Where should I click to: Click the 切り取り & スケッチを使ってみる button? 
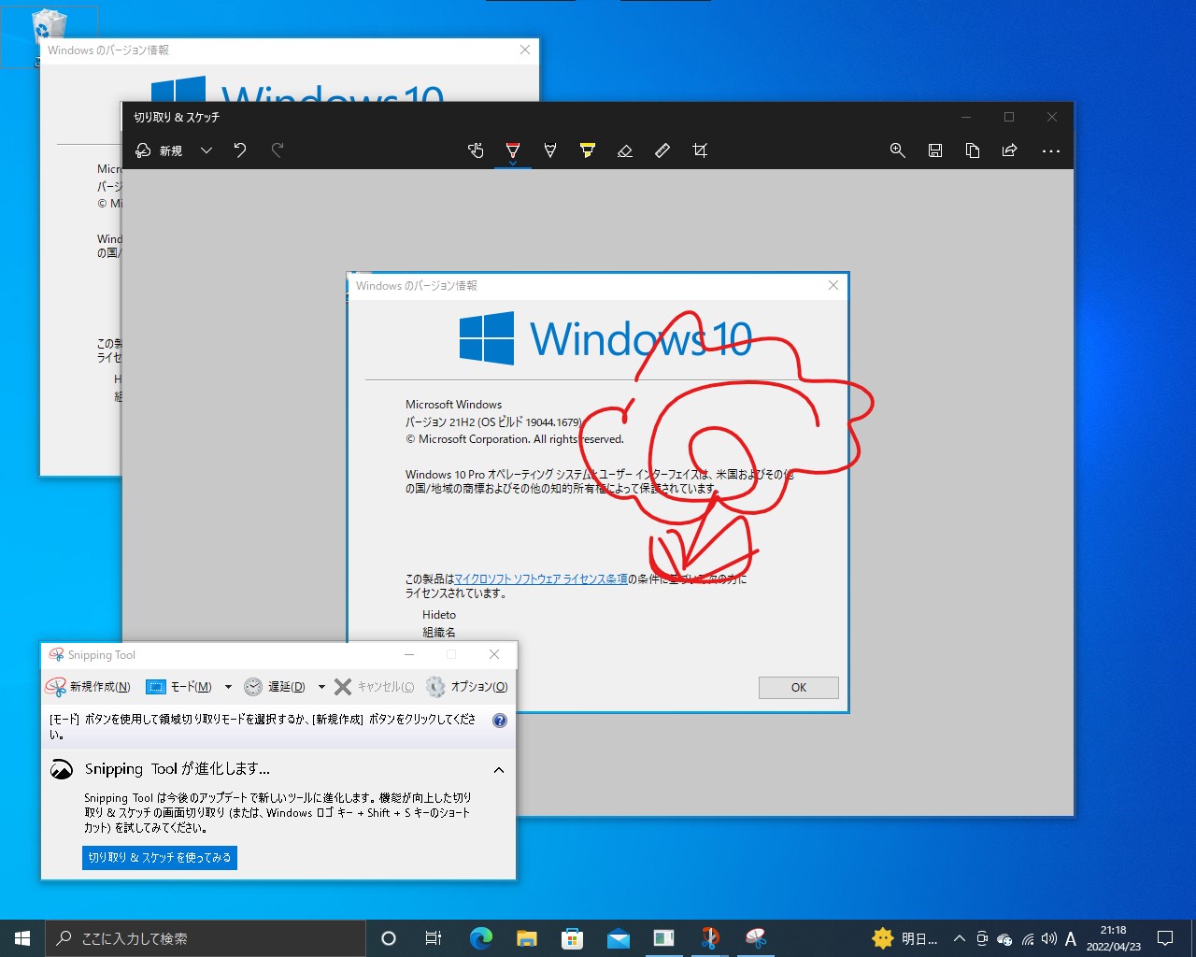(159, 857)
